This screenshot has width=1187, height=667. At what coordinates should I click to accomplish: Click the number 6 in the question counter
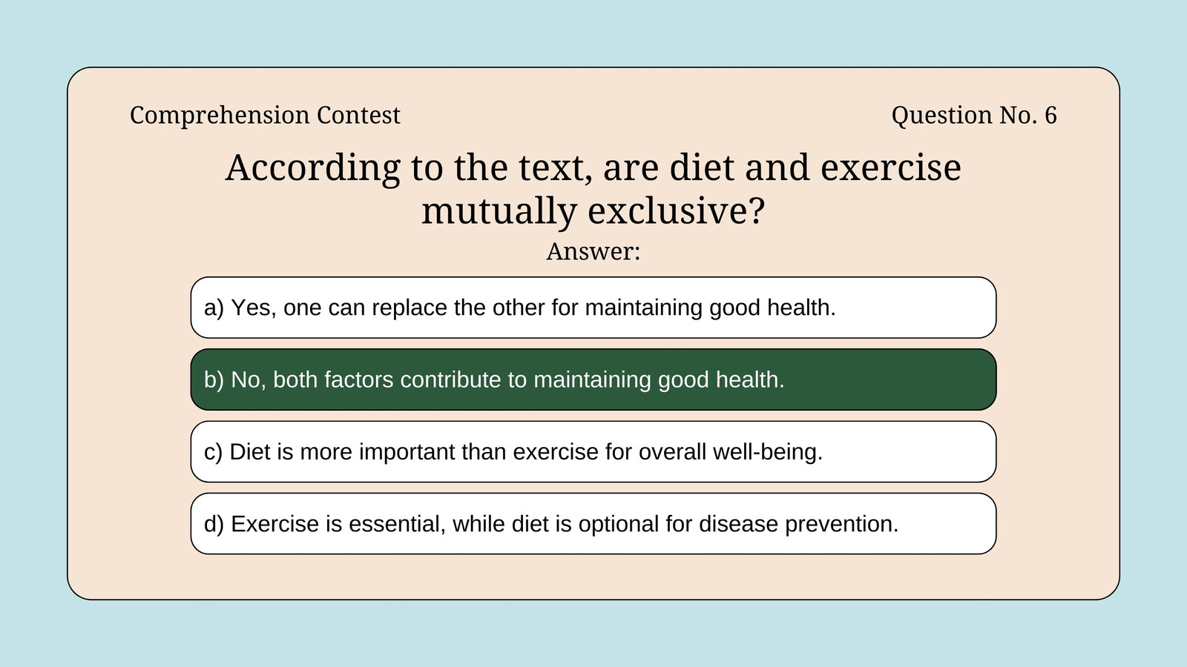click(x=1050, y=115)
